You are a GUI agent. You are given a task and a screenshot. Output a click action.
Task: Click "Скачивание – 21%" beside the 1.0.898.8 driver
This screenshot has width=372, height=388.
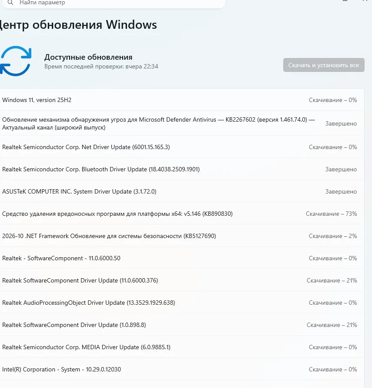(x=332, y=325)
